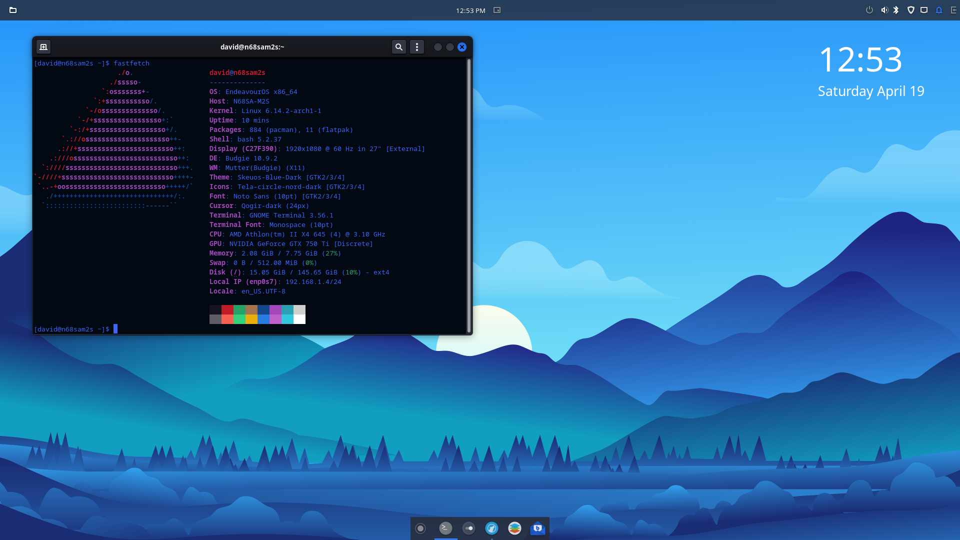
Task: Click the shield icon in the tray
Action: coord(911,10)
